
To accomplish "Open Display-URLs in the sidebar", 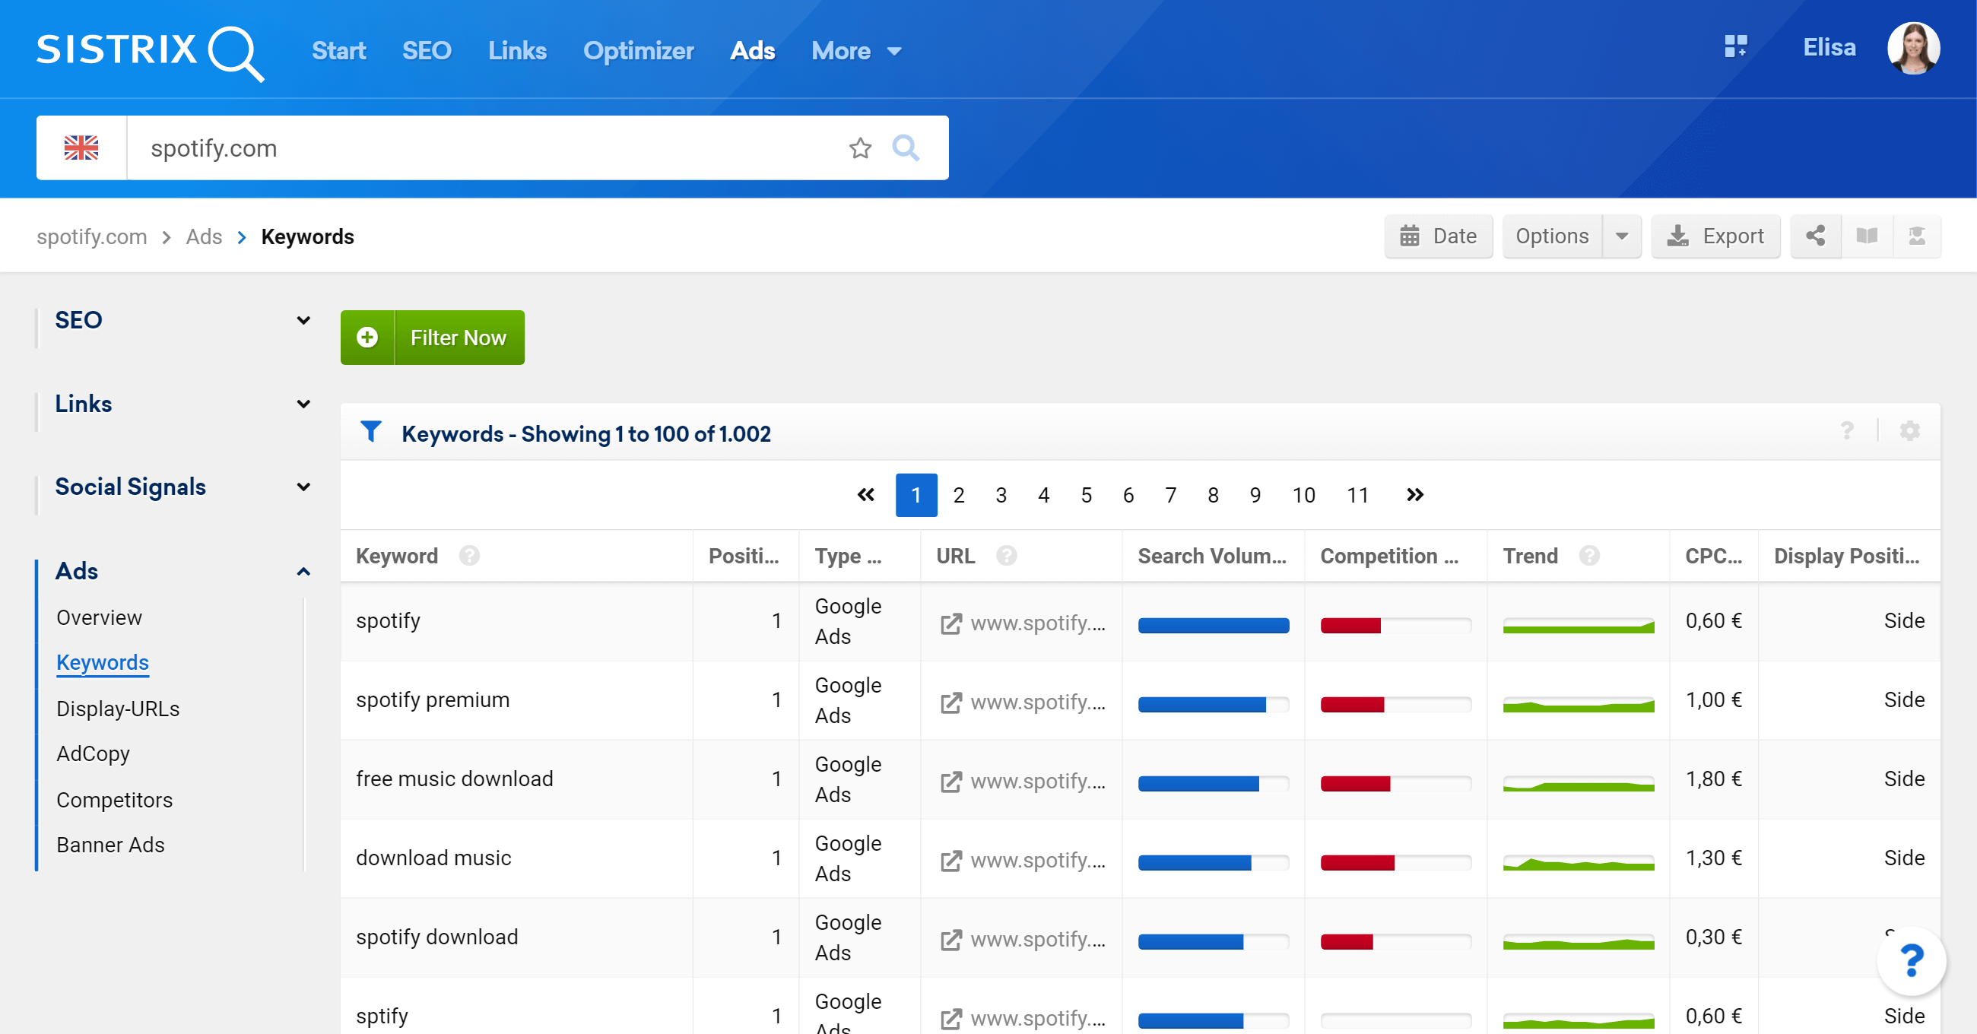I will [x=117, y=709].
